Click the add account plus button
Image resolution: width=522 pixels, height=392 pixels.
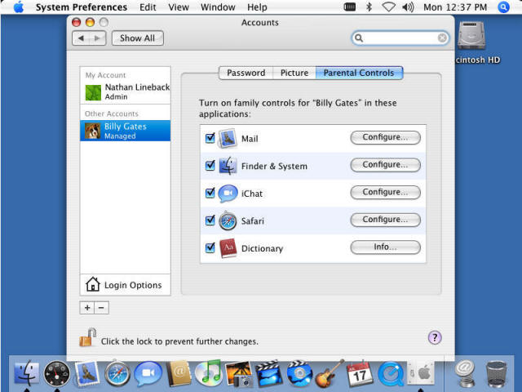(87, 308)
